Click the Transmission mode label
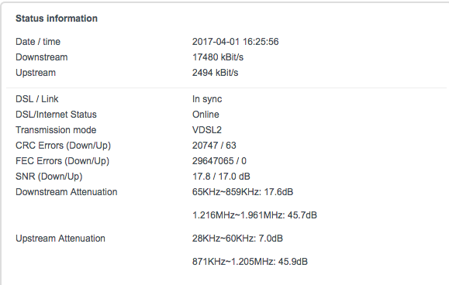449x285 pixels. (56, 130)
